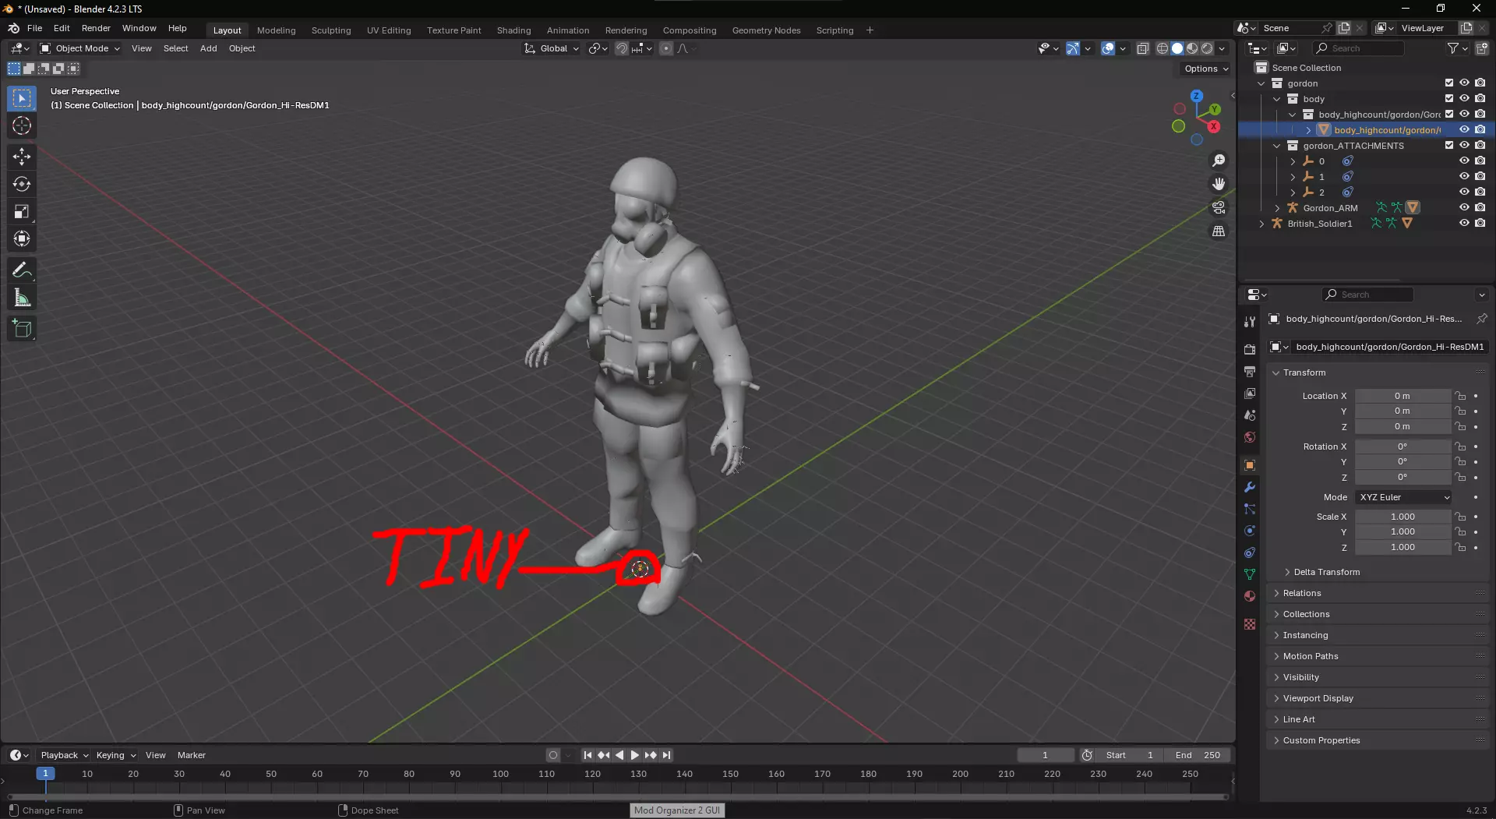
Task: Disable render for British_Soldier1
Action: pos(1480,223)
